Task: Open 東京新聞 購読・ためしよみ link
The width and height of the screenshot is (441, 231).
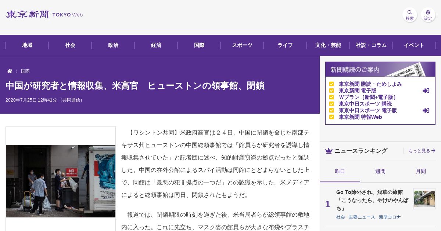Action: 370,84
